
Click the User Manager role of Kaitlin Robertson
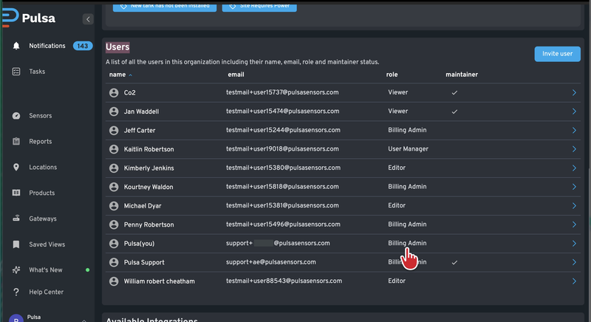409,148
